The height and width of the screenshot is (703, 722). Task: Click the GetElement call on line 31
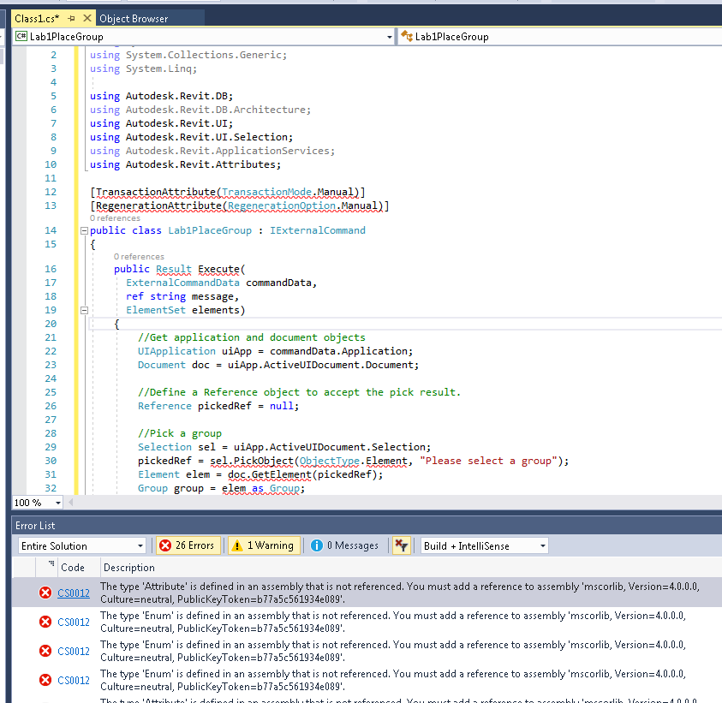click(x=281, y=474)
